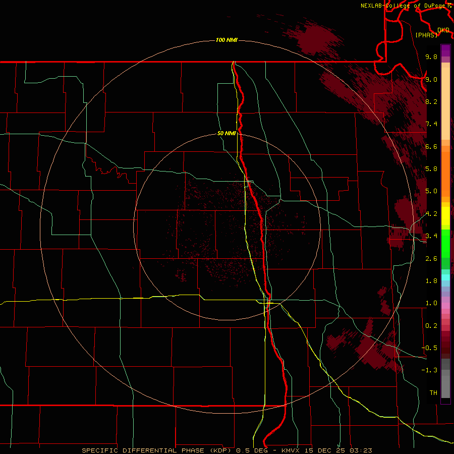Screen dimensions: 454x454
Task: Click the 7.4 scale value
Action: pyautogui.click(x=431, y=124)
